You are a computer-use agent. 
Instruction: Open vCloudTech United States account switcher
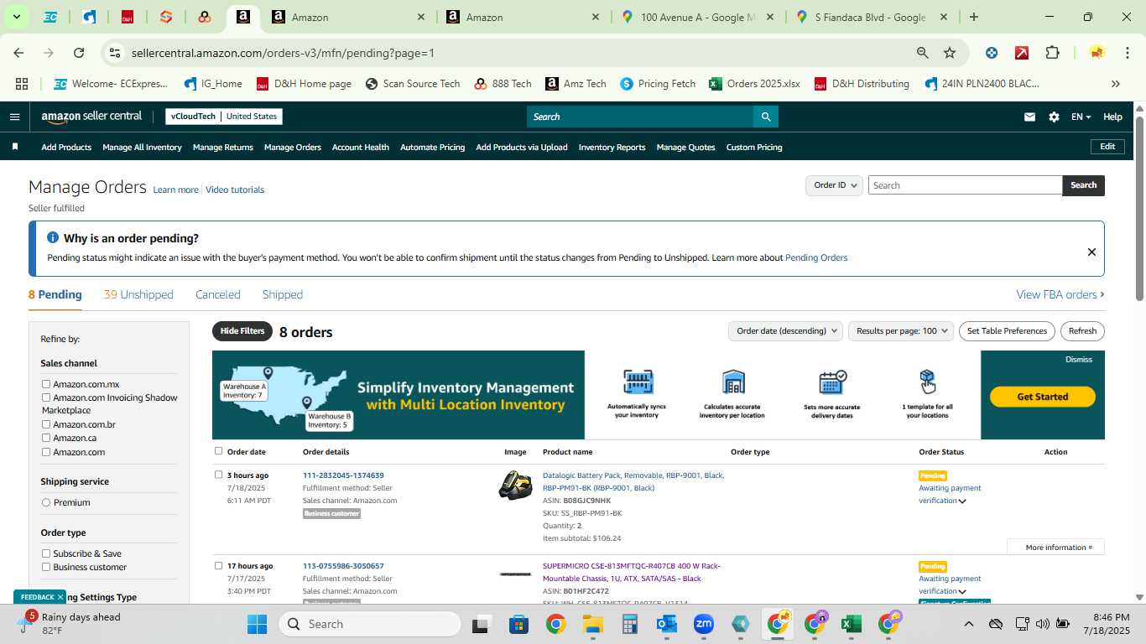pos(224,117)
